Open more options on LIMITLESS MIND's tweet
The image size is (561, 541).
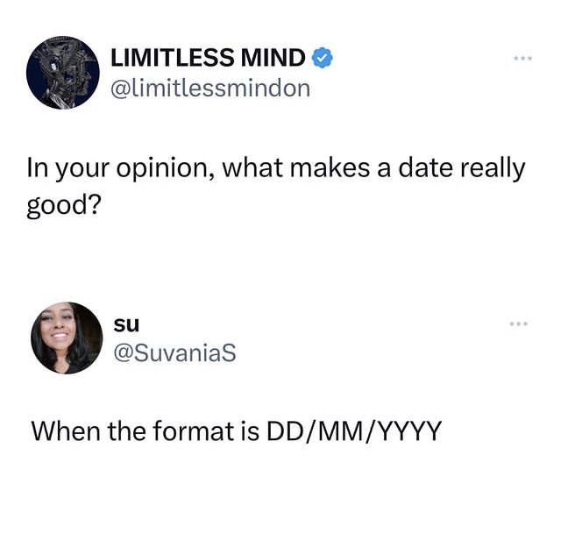(x=522, y=58)
